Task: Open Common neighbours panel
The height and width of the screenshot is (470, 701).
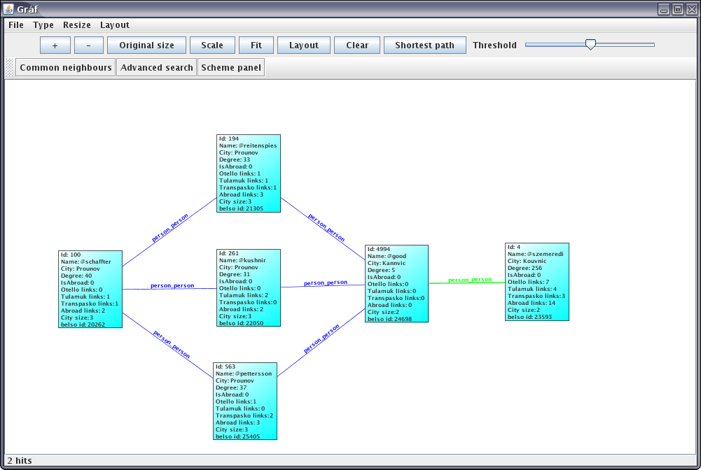Action: coord(66,68)
